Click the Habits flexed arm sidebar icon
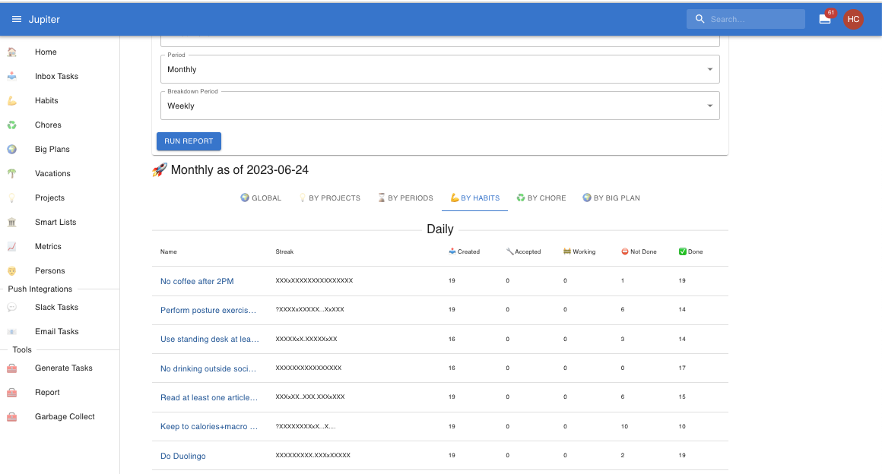This screenshot has width=882, height=474. click(12, 100)
